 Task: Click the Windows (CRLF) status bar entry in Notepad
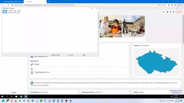point(55,55)
